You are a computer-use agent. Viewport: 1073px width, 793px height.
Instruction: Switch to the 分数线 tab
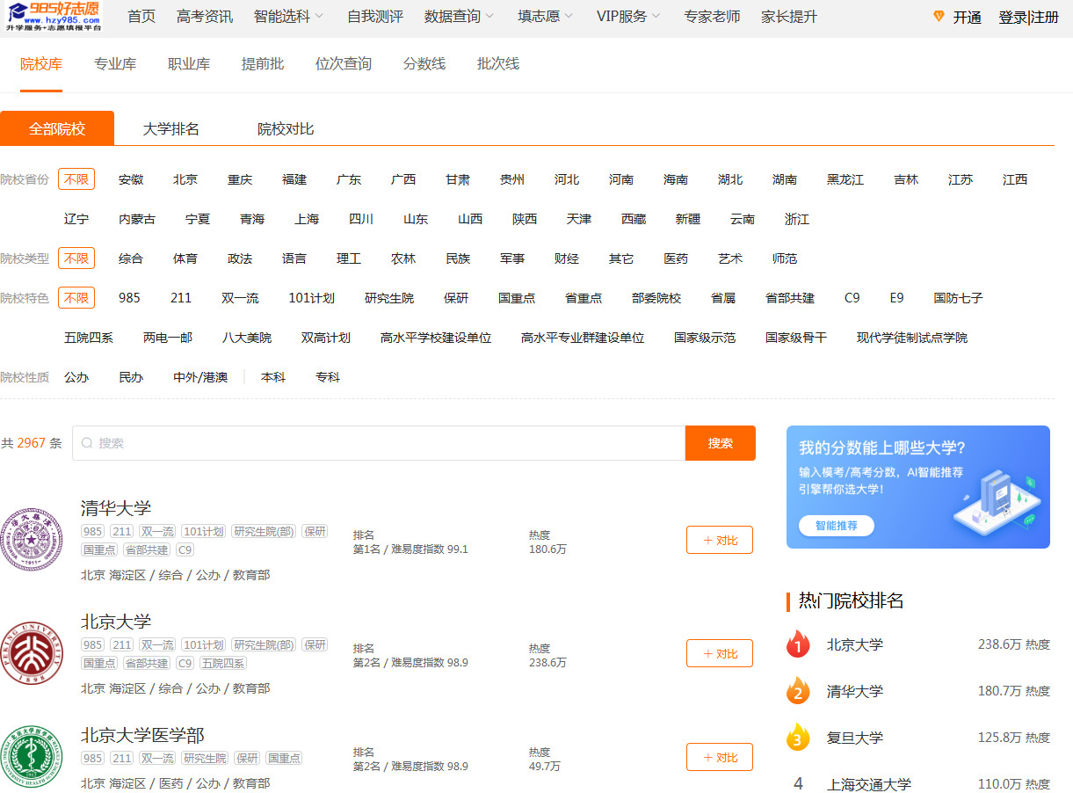tap(424, 63)
